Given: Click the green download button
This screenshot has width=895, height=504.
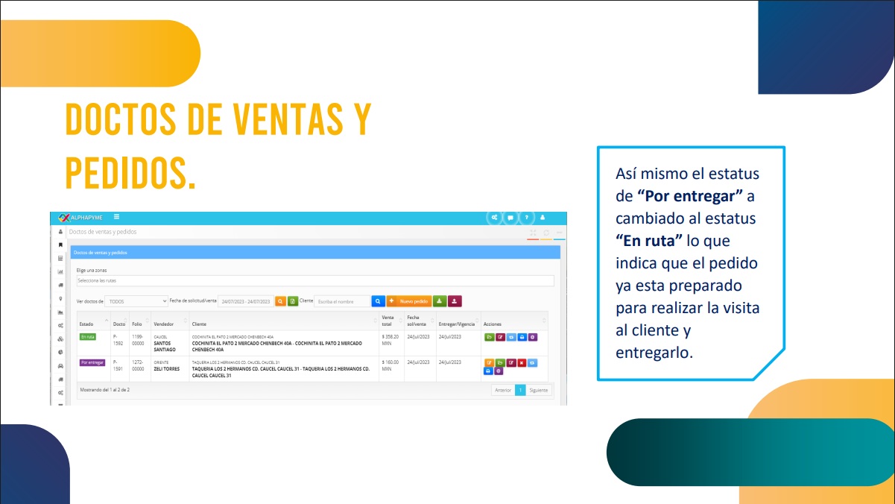Looking at the screenshot, I should click(440, 301).
